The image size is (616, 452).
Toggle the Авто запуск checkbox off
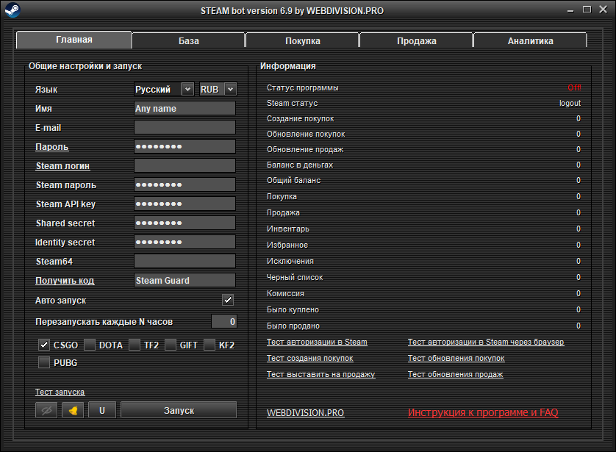[x=228, y=300]
